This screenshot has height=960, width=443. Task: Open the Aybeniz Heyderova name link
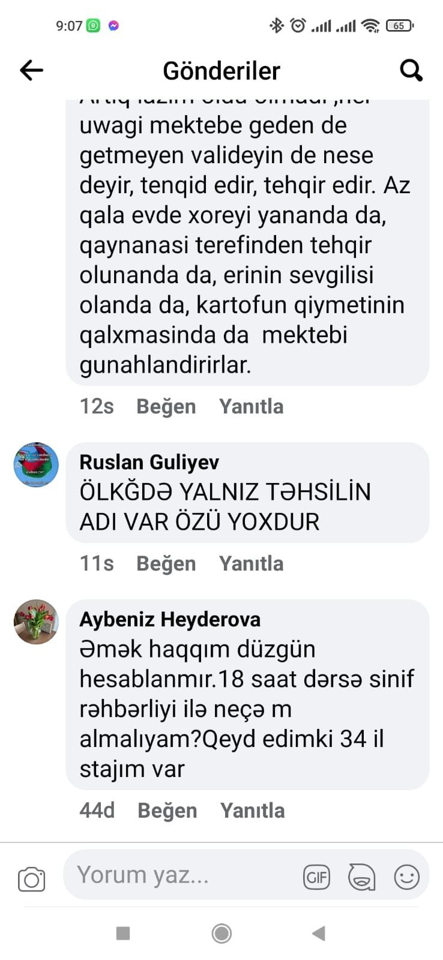click(x=170, y=619)
